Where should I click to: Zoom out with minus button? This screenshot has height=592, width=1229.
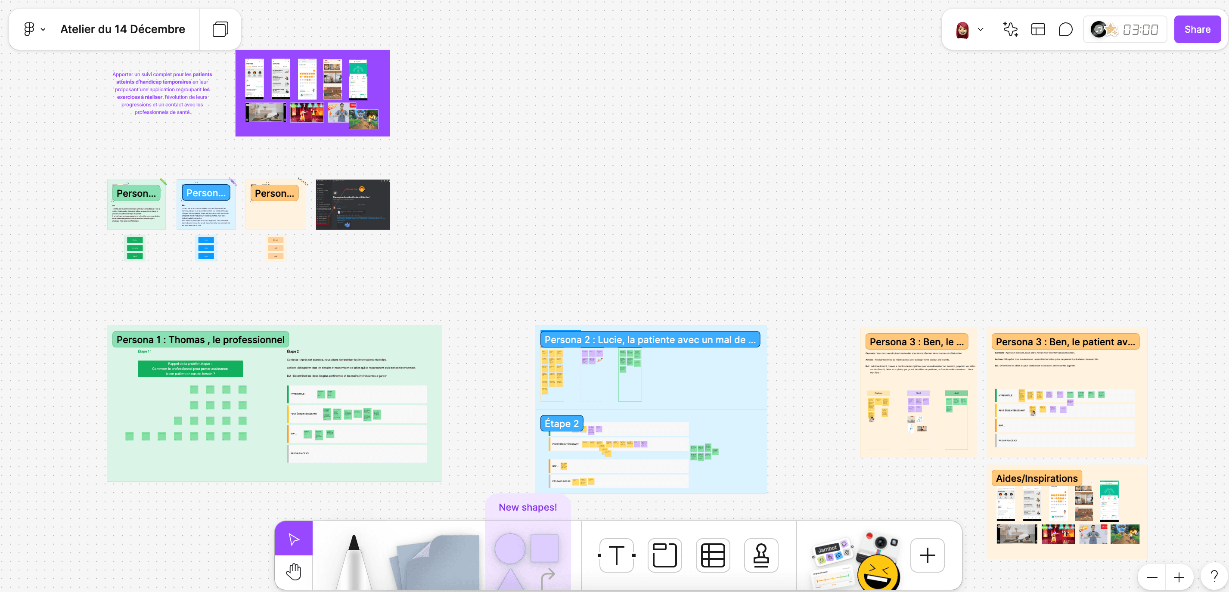pyautogui.click(x=1152, y=577)
